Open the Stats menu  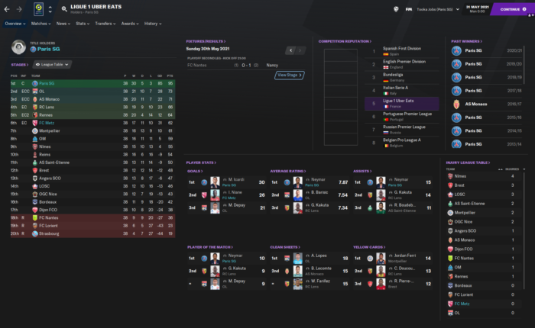pyautogui.click(x=83, y=24)
